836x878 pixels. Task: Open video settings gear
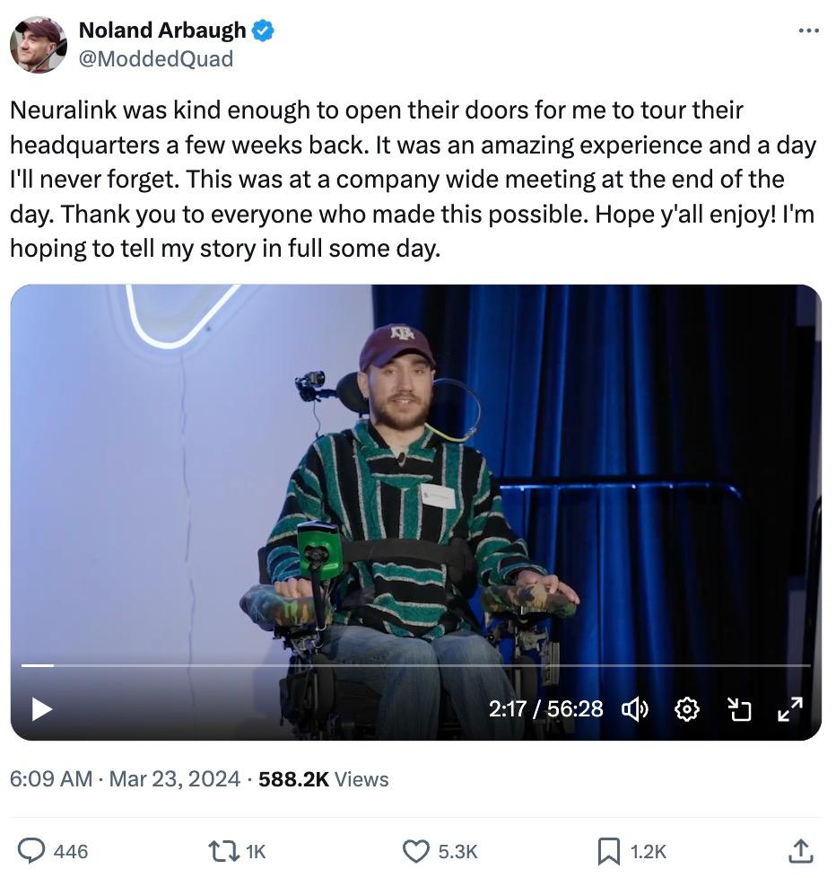tap(686, 709)
